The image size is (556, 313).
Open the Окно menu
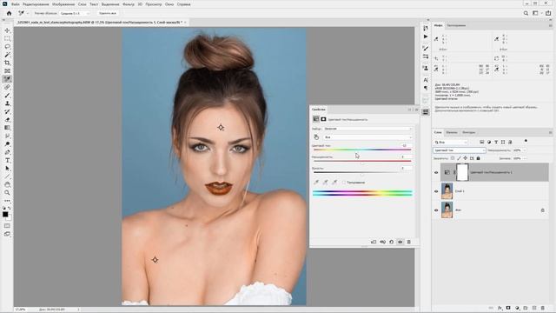(x=169, y=4)
